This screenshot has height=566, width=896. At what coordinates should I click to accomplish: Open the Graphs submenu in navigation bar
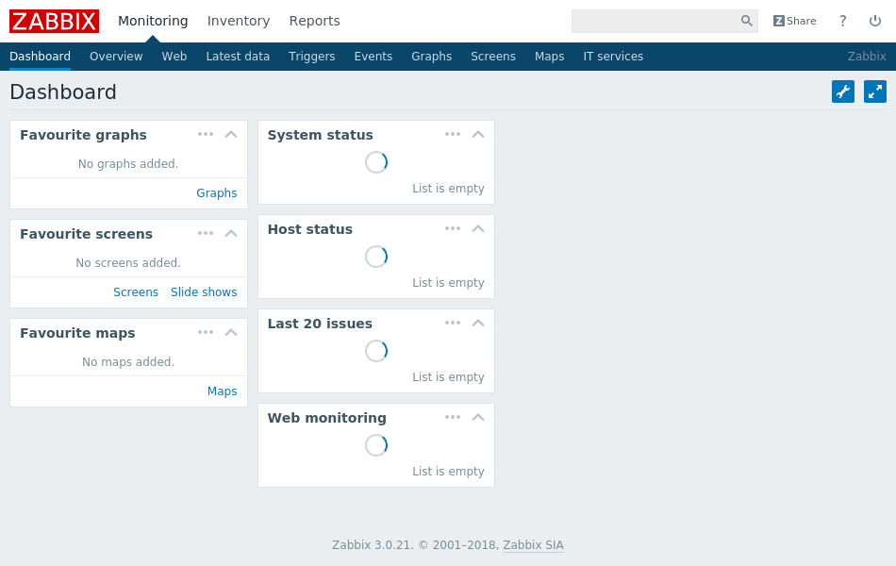tap(431, 56)
